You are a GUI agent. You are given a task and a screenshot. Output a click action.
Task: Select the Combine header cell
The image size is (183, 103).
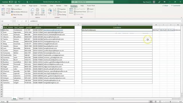[117, 27]
